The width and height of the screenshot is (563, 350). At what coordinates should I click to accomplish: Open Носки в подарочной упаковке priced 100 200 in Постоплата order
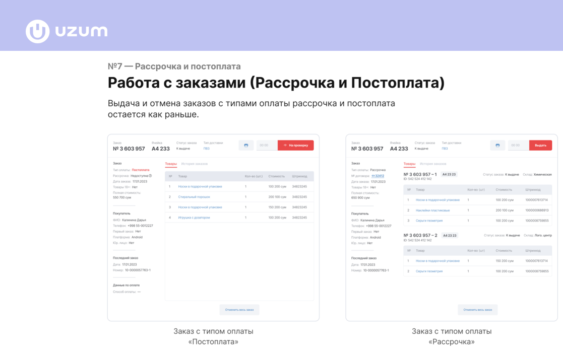(x=200, y=186)
